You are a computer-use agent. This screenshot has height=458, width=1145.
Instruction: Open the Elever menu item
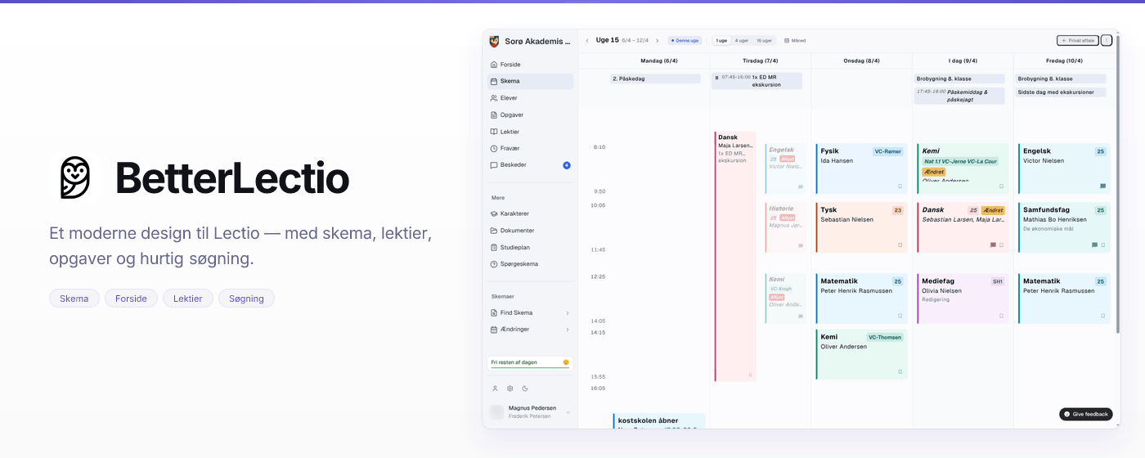530,98
